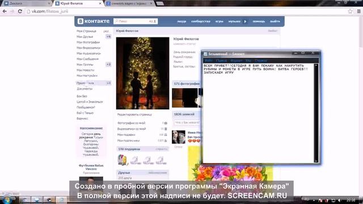Open Мои Группы in the sidebar
Screen dimensions: 363x204
(85, 64)
